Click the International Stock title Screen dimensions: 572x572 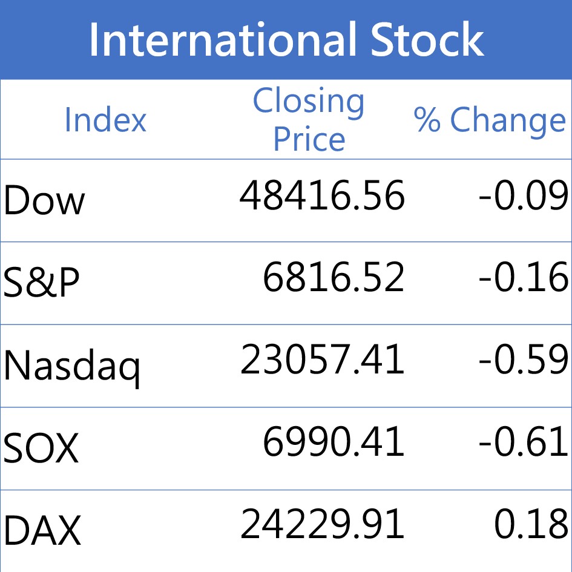286,40
